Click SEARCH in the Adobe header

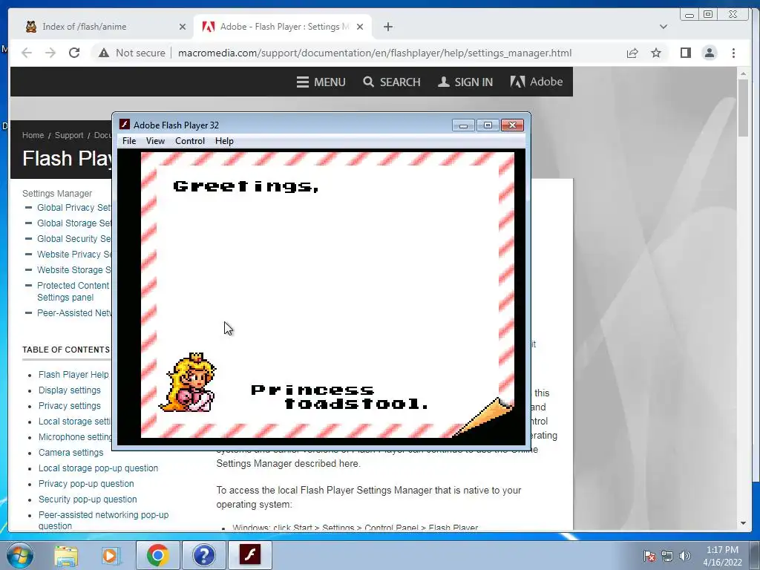coord(392,82)
